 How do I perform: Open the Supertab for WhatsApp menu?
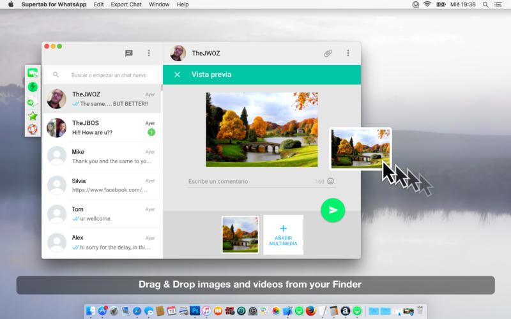point(54,4)
